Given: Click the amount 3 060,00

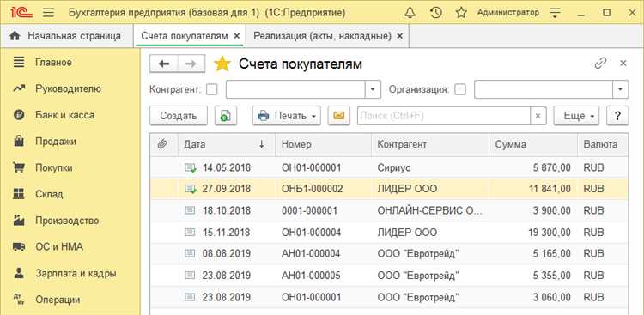Looking at the screenshot, I should coord(551,296).
